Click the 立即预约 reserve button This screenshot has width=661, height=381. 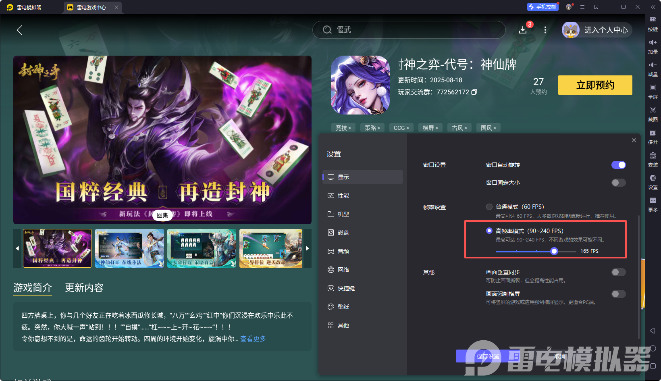pos(595,85)
